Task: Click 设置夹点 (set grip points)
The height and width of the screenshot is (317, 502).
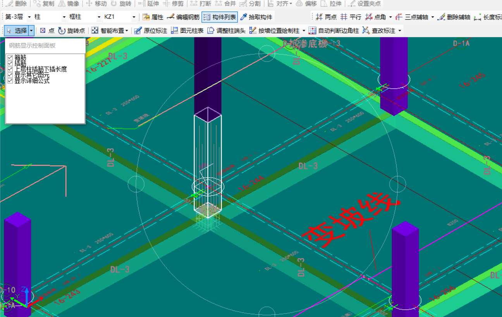Action: 365,3
